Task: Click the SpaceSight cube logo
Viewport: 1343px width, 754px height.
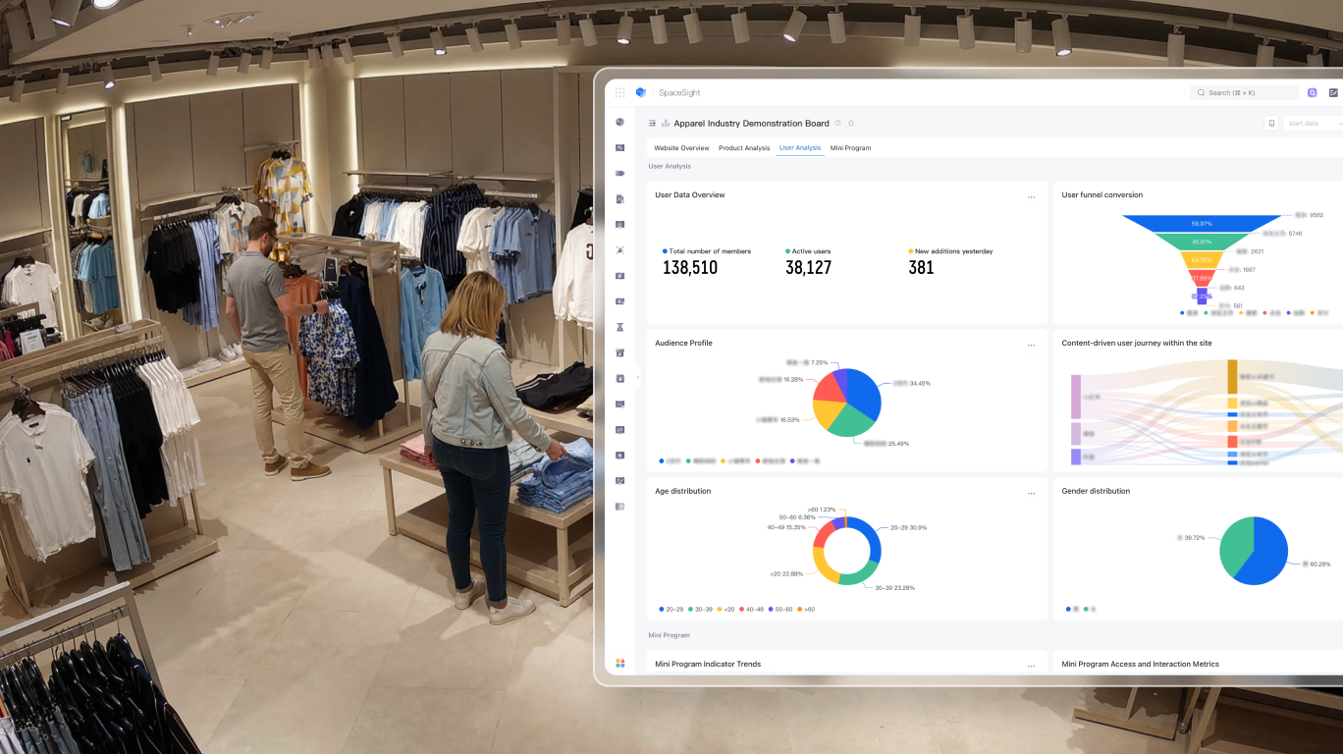Action: point(641,92)
